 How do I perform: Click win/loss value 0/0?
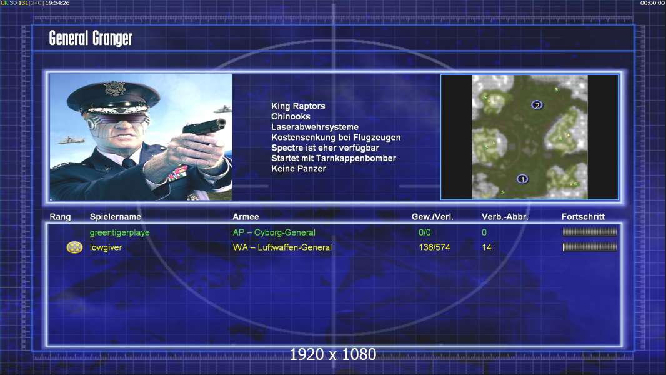pyautogui.click(x=424, y=232)
